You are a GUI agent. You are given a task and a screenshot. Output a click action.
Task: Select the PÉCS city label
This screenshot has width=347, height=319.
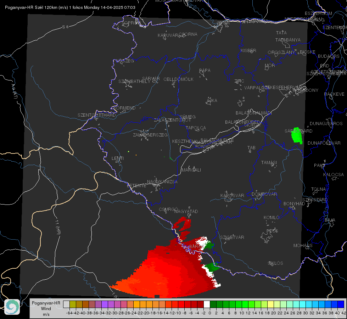point(272,231)
